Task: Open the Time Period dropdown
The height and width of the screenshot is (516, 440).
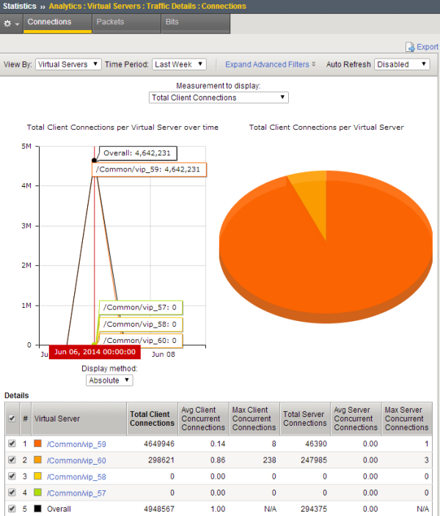Action: pos(179,64)
